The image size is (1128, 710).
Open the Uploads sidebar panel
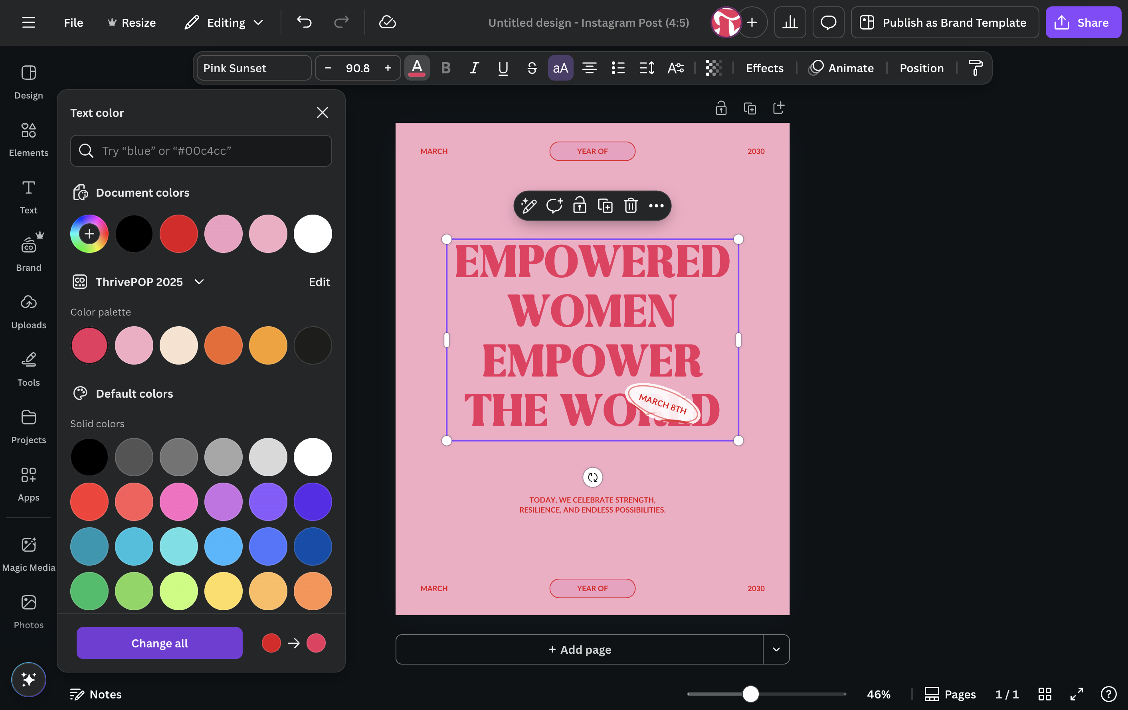tap(29, 312)
